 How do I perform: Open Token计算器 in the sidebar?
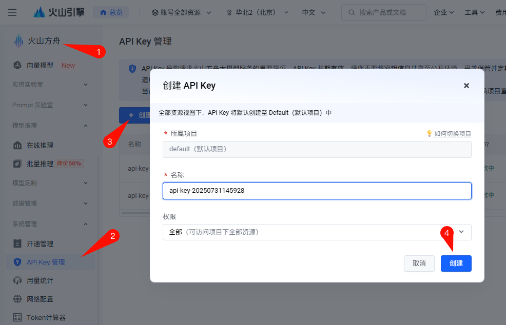point(46,318)
